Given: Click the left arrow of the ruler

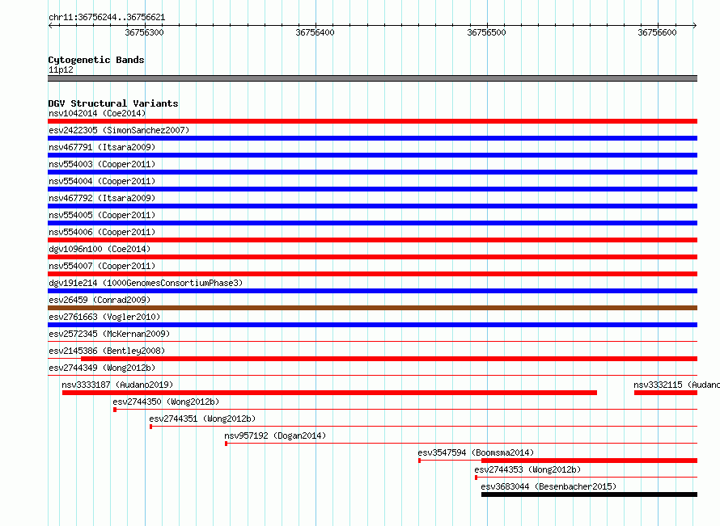Looking at the screenshot, I should [x=50, y=25].
